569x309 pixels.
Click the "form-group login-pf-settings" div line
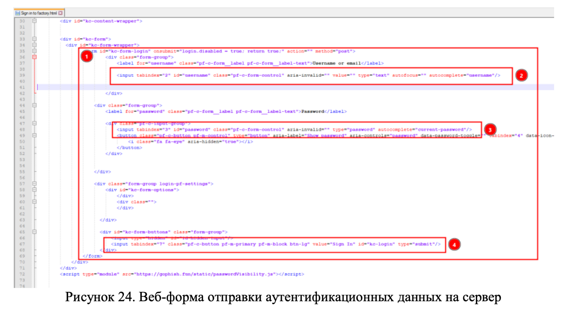(x=153, y=184)
